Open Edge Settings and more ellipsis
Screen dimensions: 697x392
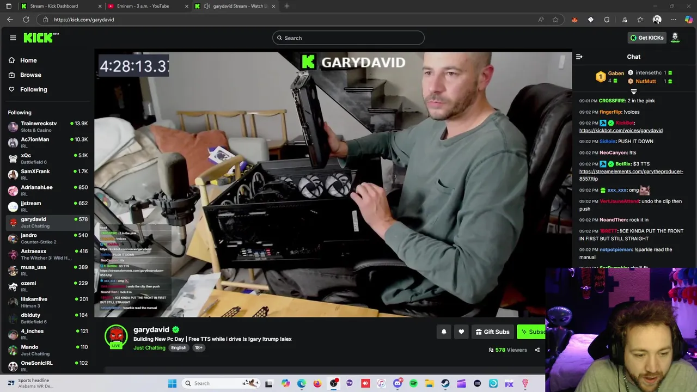click(x=674, y=20)
